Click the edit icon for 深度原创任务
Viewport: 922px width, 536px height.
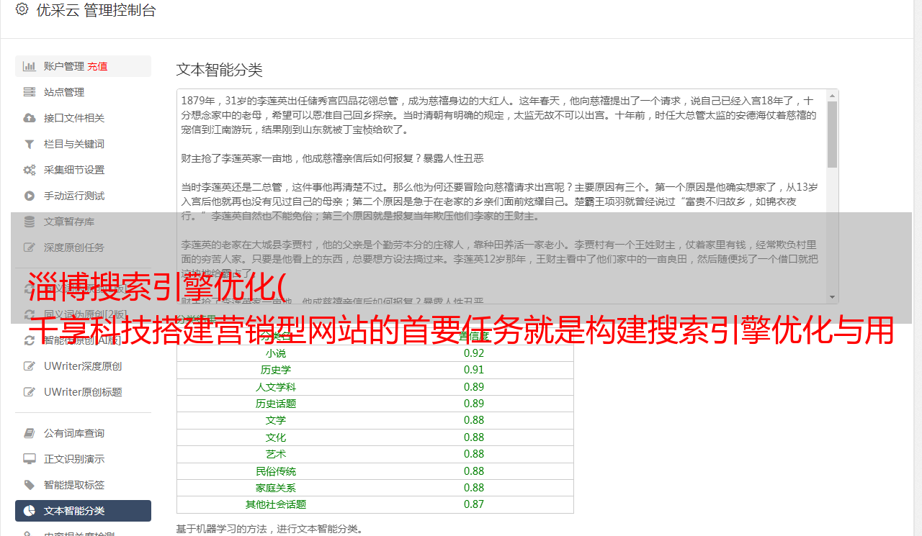pyautogui.click(x=30, y=247)
